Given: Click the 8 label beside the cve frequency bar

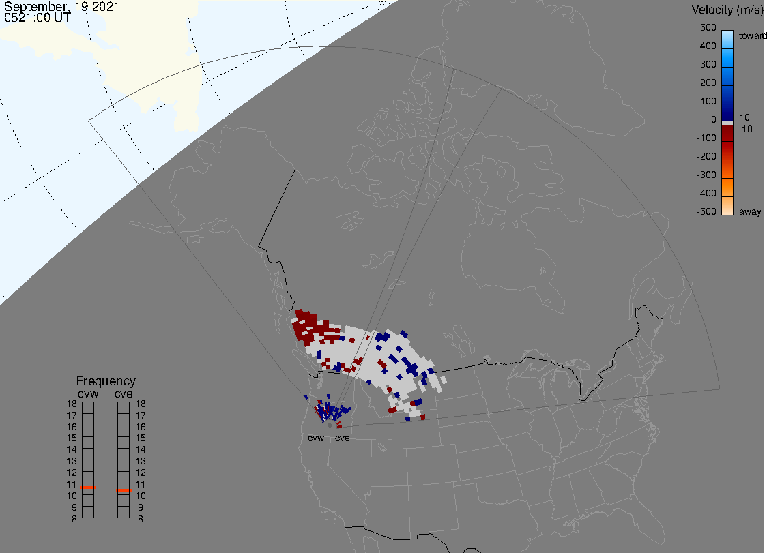Looking at the screenshot, I should [x=141, y=520].
